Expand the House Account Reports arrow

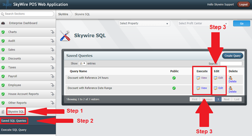point(52,94)
